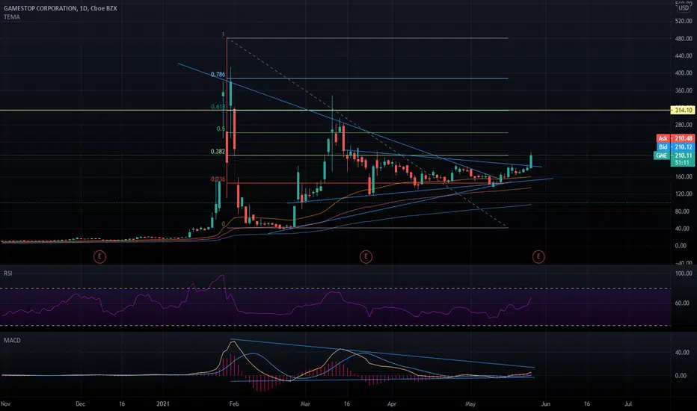Click the blue Bid 210.12 price label
The width and height of the screenshot is (697, 411).
675,146
